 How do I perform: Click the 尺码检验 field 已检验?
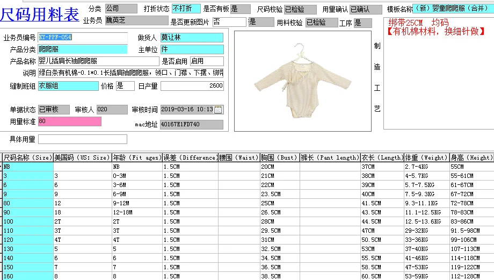[x=300, y=10]
